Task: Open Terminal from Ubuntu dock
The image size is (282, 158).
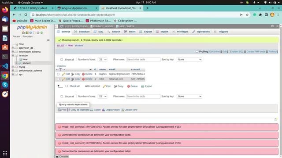Action: (x=5, y=57)
